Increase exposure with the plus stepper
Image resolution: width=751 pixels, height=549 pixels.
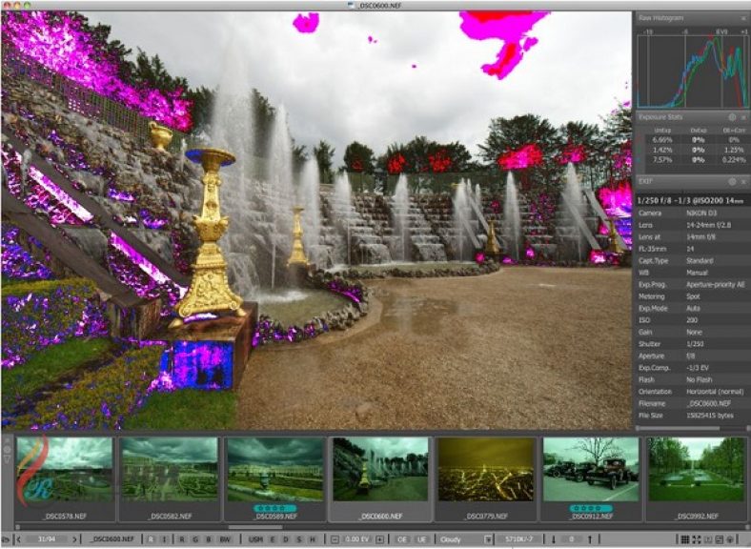[x=380, y=539]
